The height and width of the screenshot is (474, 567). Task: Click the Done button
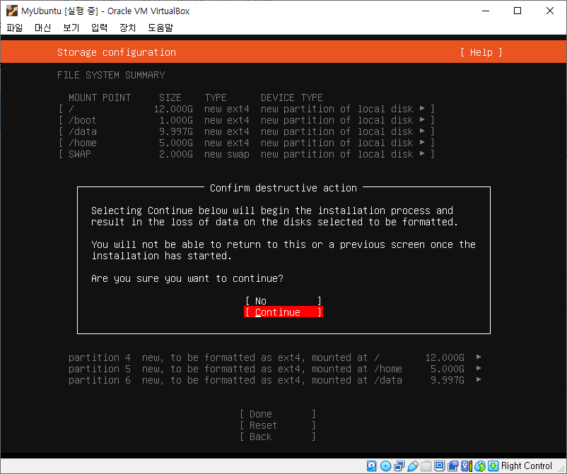(278, 414)
